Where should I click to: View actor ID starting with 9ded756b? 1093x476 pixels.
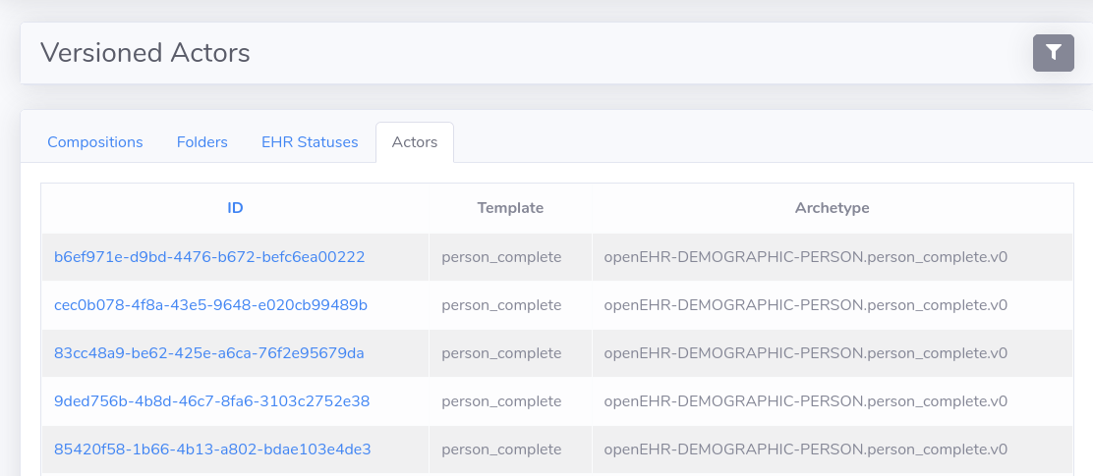(x=211, y=401)
